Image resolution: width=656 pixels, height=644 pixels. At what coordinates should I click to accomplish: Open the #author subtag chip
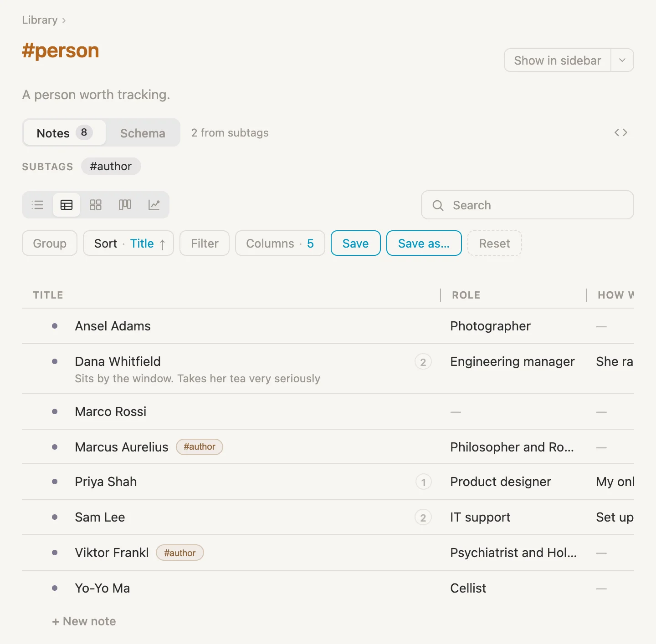point(111,166)
